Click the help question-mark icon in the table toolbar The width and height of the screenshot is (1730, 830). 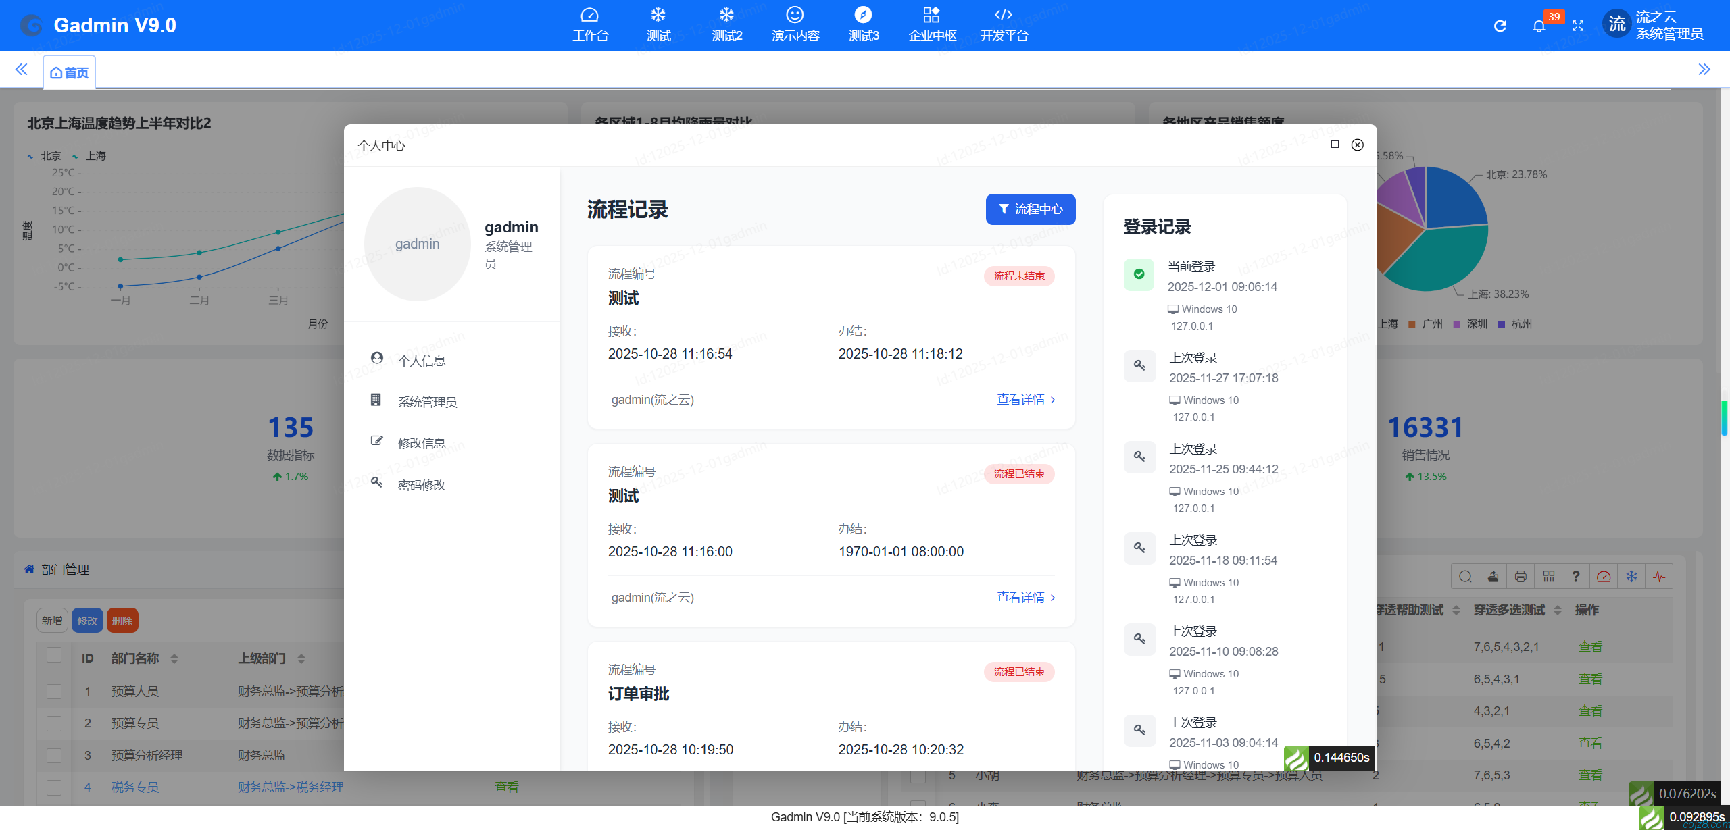click(x=1577, y=576)
